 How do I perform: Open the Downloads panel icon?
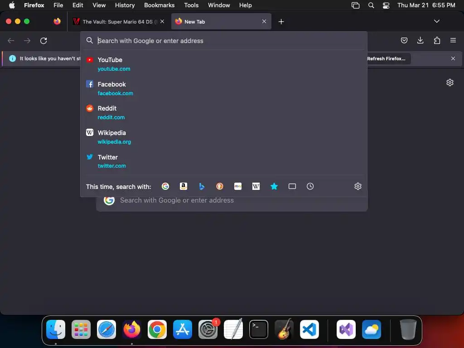(x=420, y=40)
